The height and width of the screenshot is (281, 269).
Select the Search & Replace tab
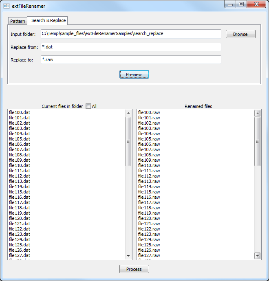pos(49,20)
